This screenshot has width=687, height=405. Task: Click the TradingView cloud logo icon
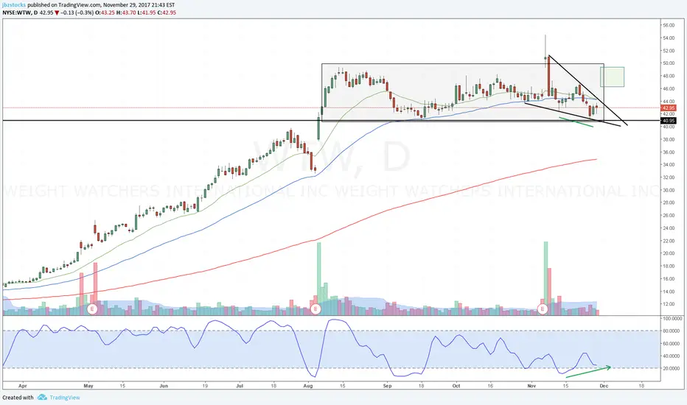42,398
